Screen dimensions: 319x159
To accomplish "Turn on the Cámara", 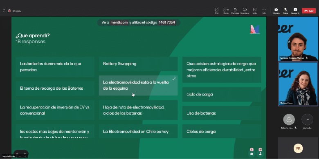I will (x=276, y=11).
